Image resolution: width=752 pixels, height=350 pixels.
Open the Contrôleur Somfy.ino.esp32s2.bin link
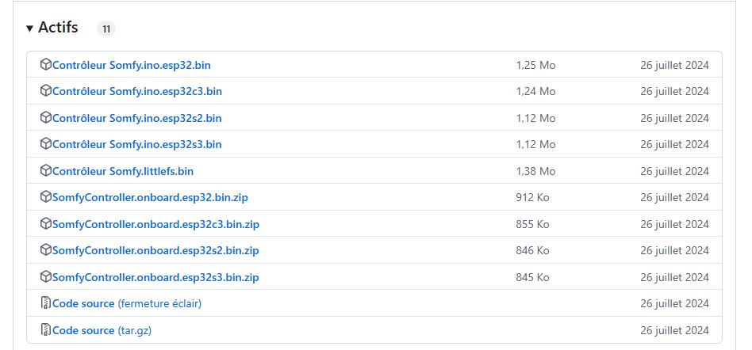[137, 118]
